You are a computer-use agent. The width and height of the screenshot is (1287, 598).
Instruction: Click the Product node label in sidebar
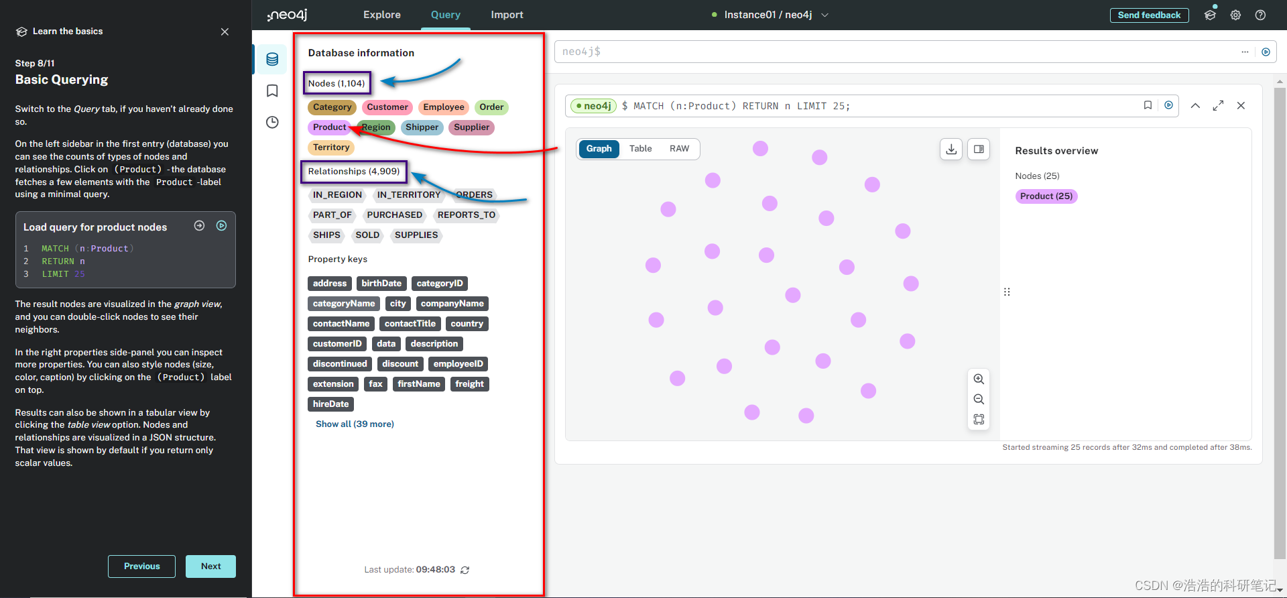(329, 127)
